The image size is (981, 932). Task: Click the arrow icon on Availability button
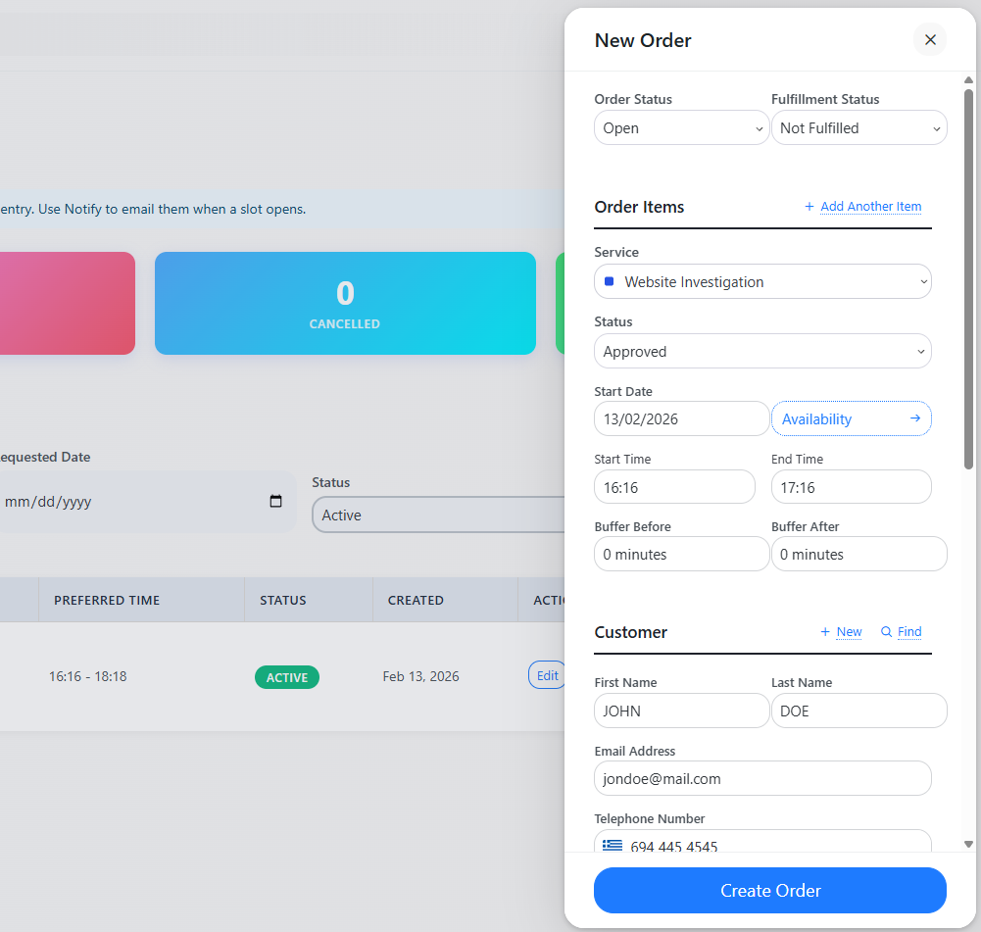pos(914,418)
